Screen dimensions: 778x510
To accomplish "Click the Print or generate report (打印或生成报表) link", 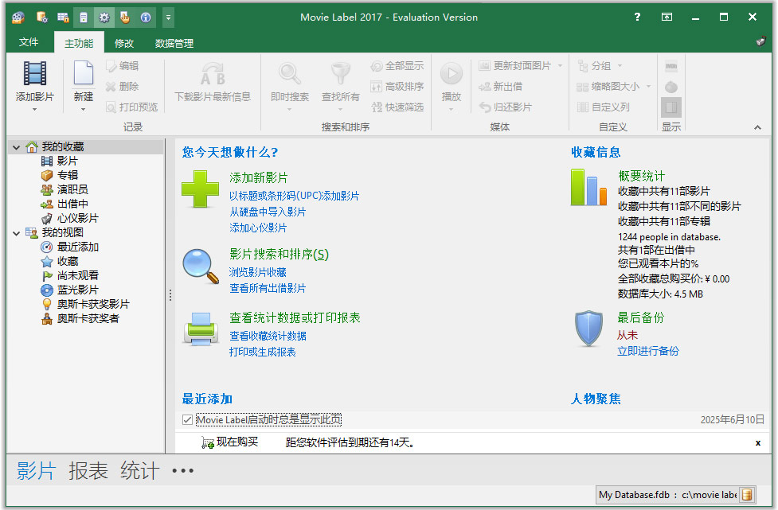I will click(x=263, y=352).
